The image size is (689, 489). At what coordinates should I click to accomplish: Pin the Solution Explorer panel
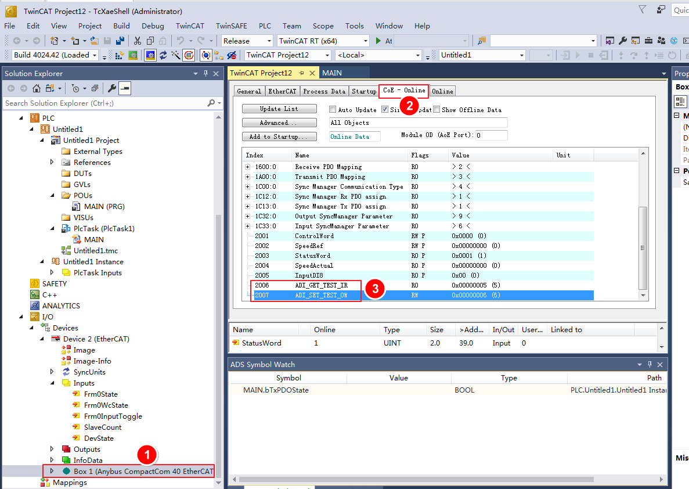205,73
